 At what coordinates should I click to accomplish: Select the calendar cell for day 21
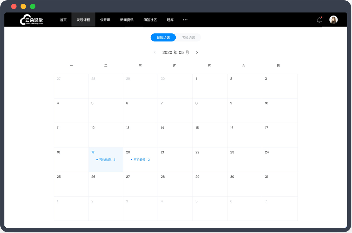click(x=175, y=160)
